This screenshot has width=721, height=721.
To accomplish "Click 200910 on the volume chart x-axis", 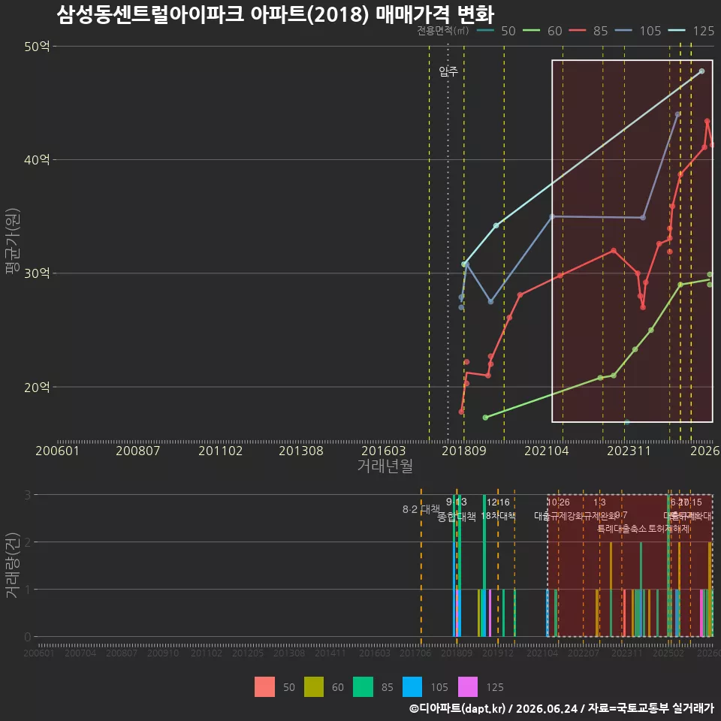I will [163, 653].
